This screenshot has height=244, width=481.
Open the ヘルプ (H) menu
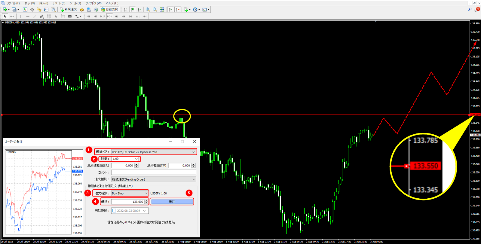pyautogui.click(x=112, y=3)
